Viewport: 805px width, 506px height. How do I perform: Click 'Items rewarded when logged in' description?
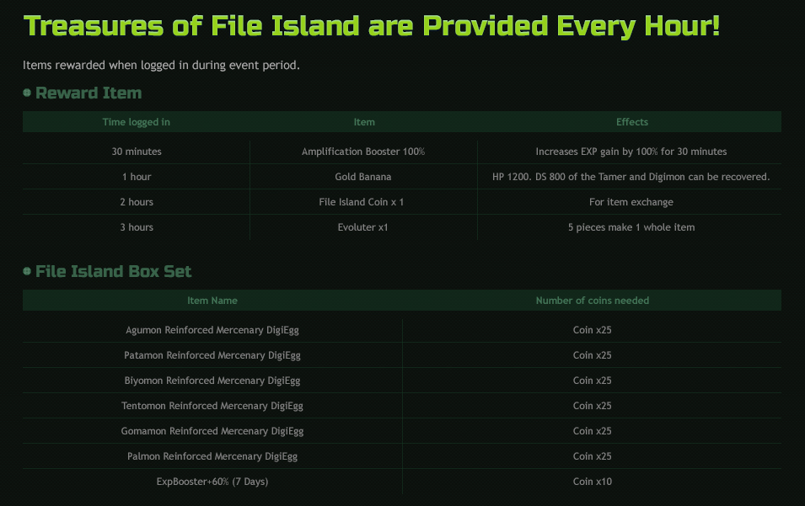click(x=161, y=65)
